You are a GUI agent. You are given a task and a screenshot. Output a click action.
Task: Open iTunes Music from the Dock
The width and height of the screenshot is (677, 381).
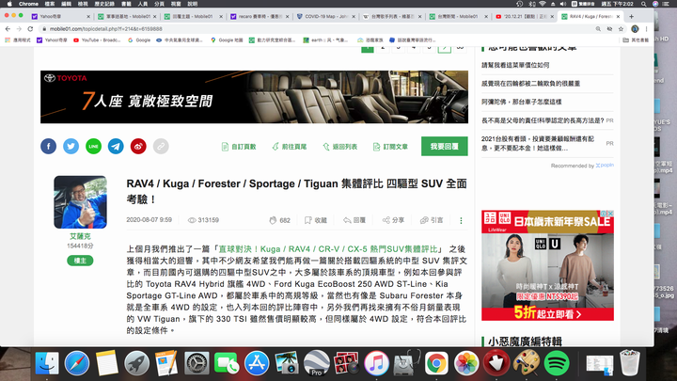click(376, 363)
